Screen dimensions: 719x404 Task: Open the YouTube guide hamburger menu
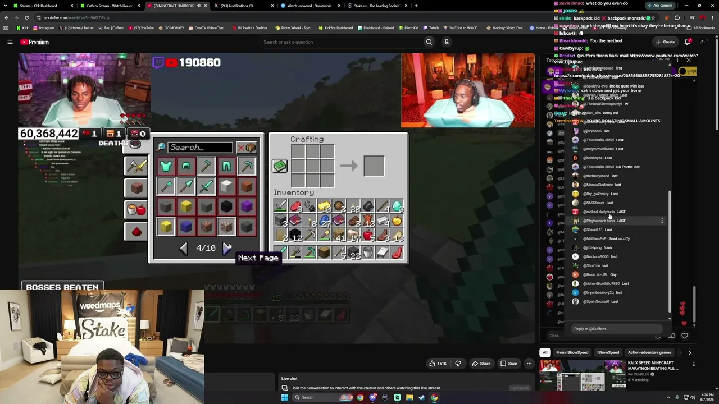click(10, 42)
